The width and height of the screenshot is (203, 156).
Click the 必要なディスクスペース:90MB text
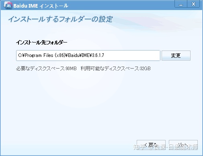click(x=46, y=69)
